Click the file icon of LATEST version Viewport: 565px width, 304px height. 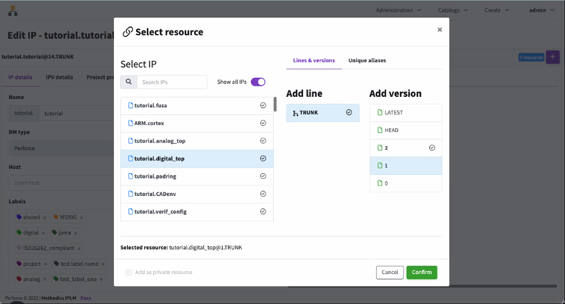(379, 113)
